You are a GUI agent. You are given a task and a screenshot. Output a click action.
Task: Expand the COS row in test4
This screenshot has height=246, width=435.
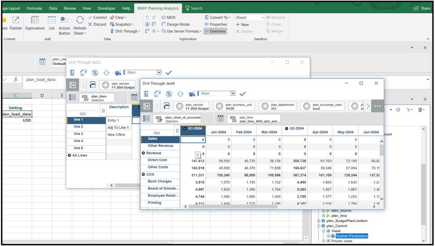pyautogui.click(x=143, y=174)
